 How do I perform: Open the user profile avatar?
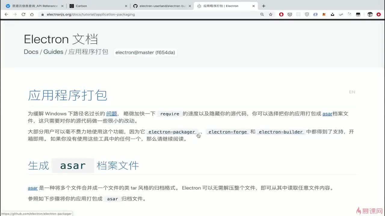370,14
